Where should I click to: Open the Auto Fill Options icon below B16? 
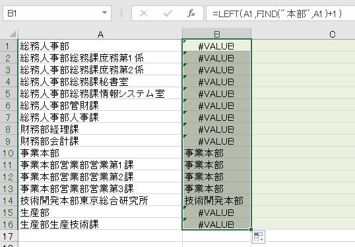point(259,237)
